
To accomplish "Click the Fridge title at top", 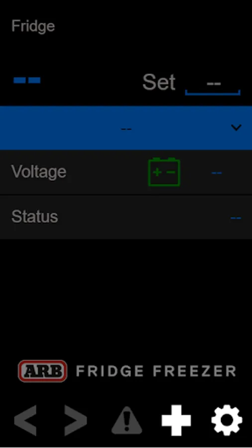I will (x=33, y=26).
